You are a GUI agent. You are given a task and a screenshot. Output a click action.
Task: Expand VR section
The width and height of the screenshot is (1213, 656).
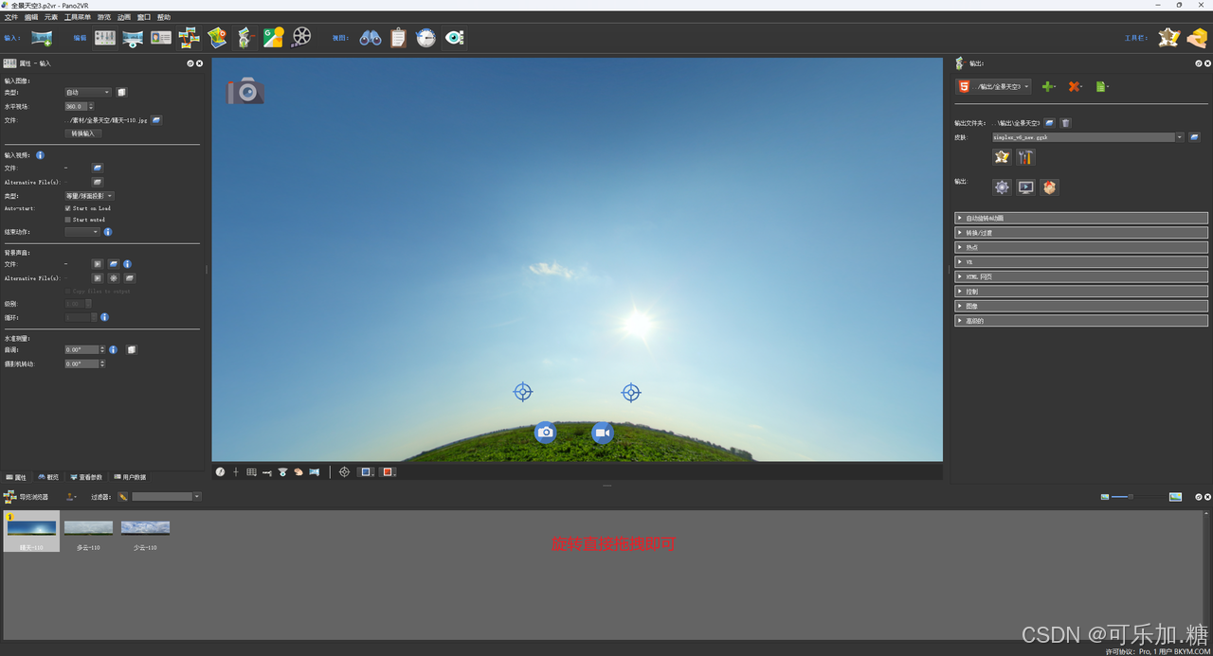(1081, 262)
